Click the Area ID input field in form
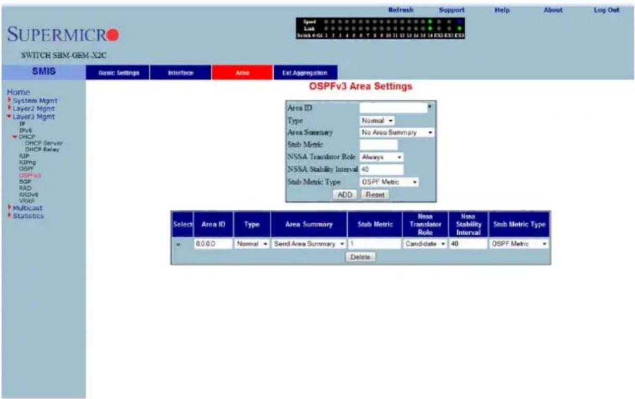 pos(393,107)
